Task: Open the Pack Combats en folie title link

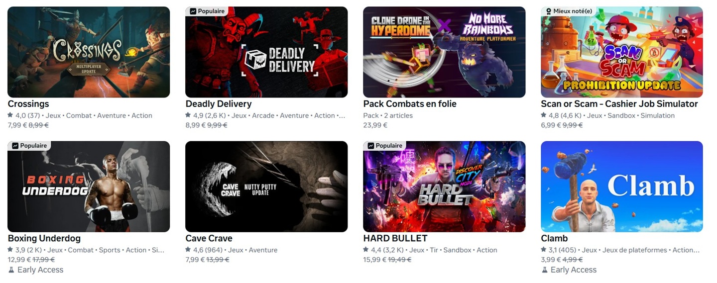Action: (410, 104)
